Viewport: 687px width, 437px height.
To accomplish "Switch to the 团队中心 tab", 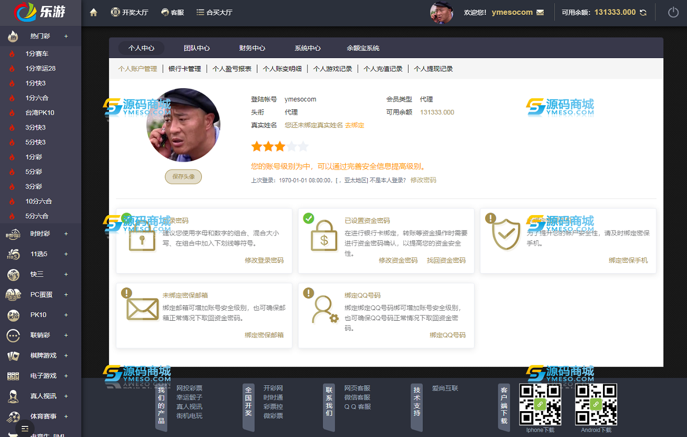I will tap(197, 48).
